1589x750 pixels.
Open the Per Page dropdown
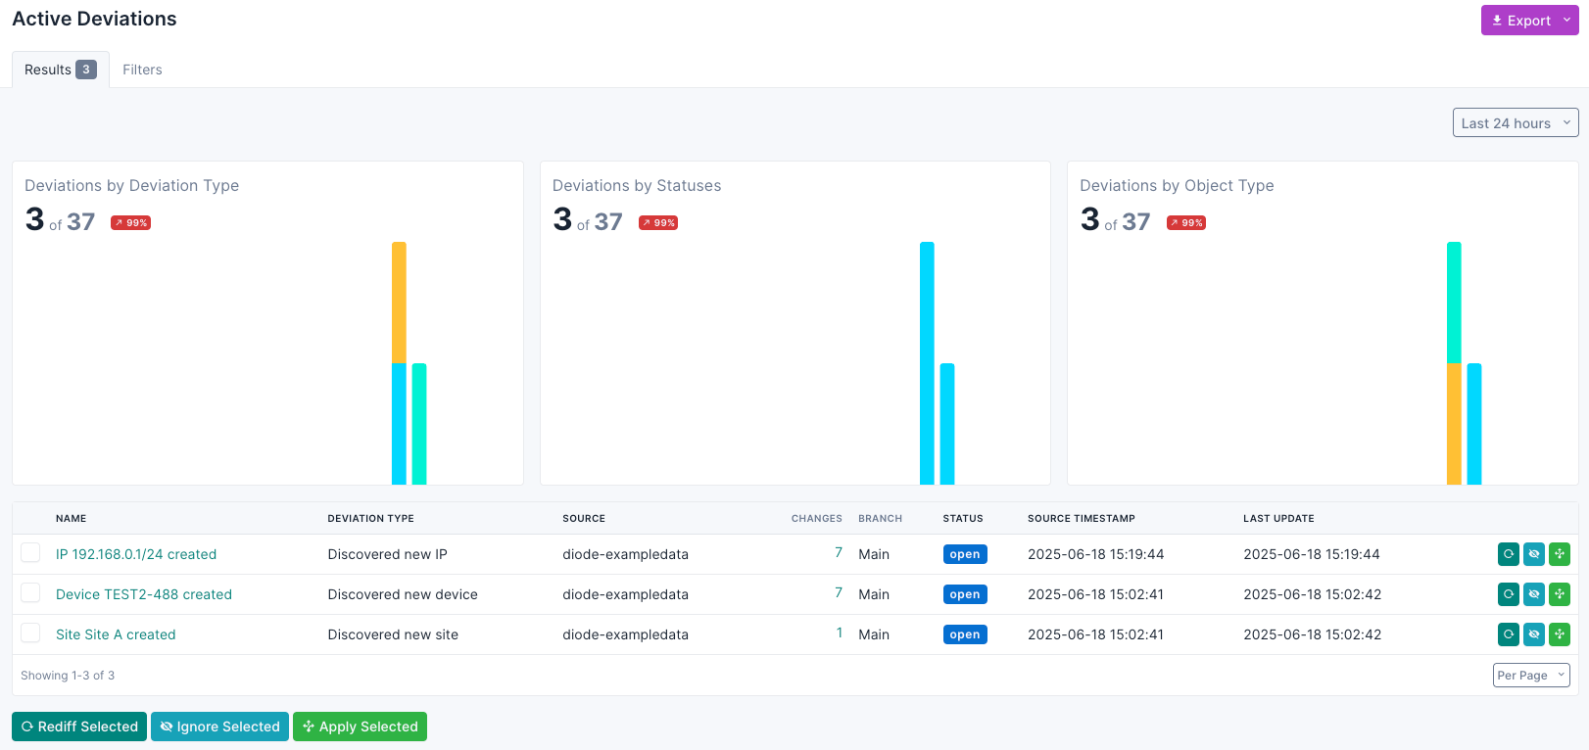[x=1530, y=676]
